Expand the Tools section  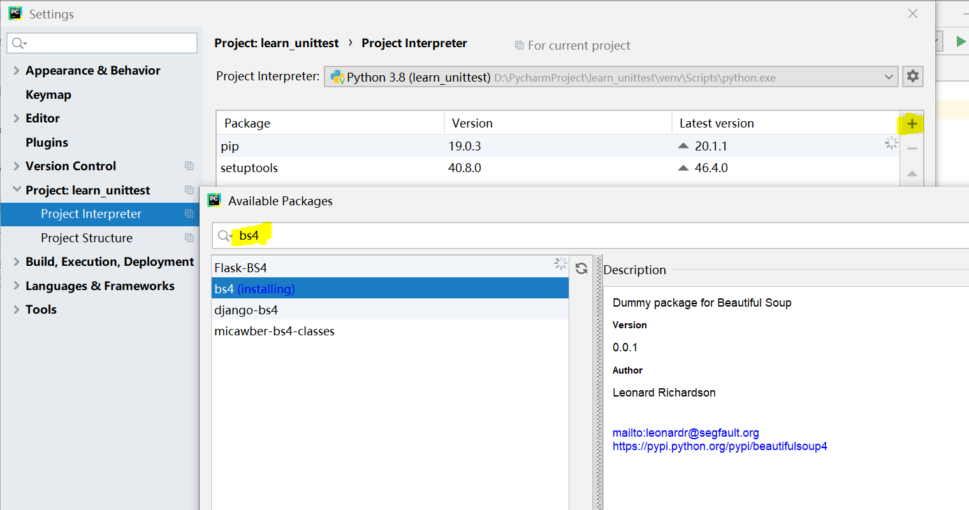pyautogui.click(x=17, y=309)
